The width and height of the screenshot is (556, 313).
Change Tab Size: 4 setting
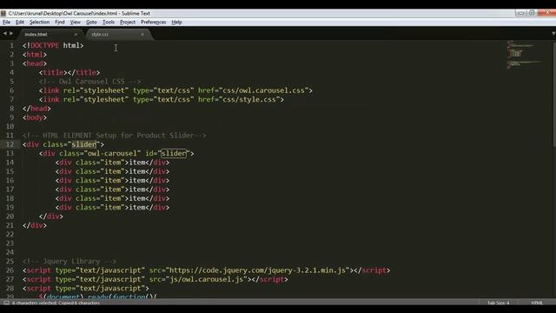click(498, 303)
